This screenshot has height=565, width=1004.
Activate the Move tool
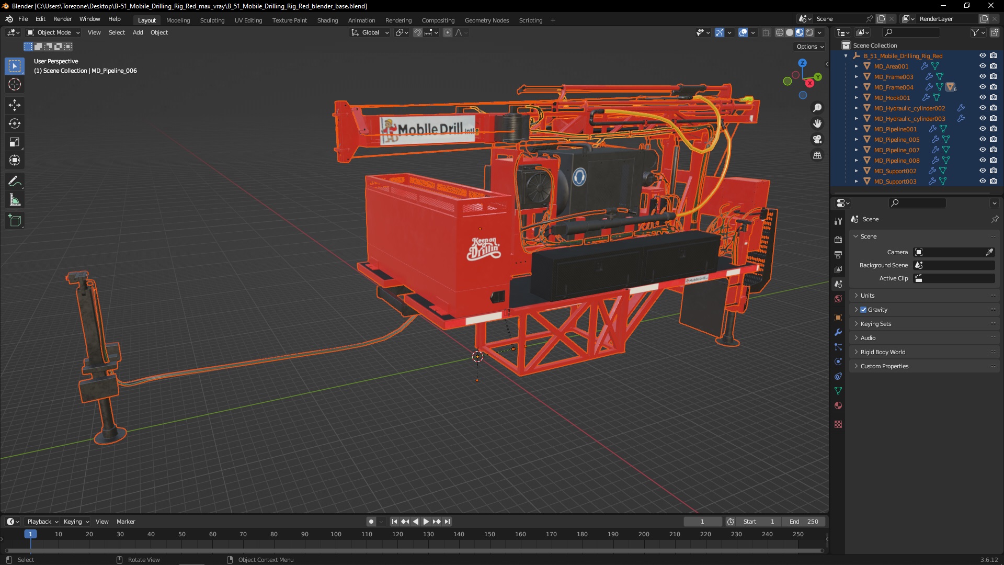[x=15, y=105]
